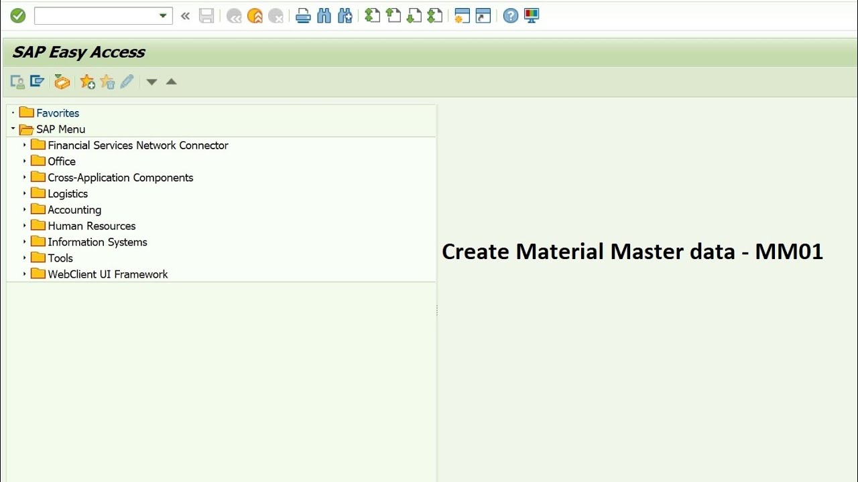858x482 pixels.
Task: Open Help via question mark icon
Action: coord(511,16)
